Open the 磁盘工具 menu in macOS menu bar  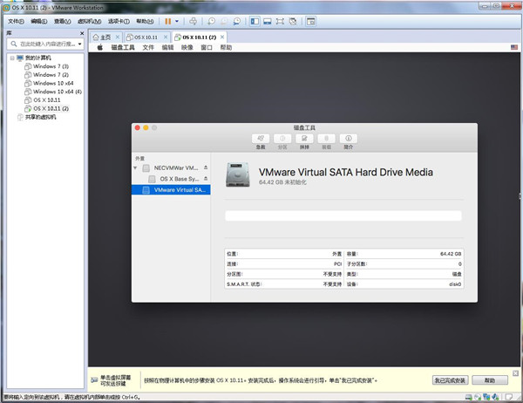point(123,47)
